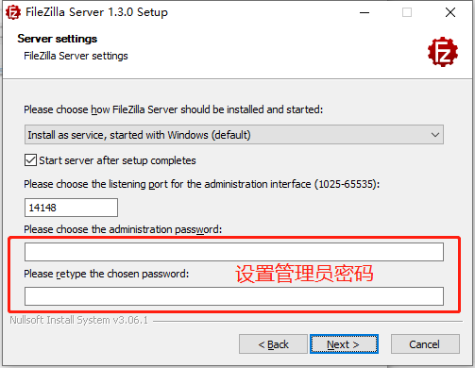Click the 'Please choose the administration password' label
The height and width of the screenshot is (368, 475).
[123, 229]
